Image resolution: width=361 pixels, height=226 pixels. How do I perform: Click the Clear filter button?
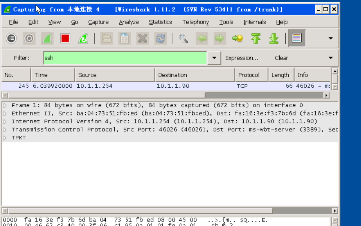click(x=282, y=58)
